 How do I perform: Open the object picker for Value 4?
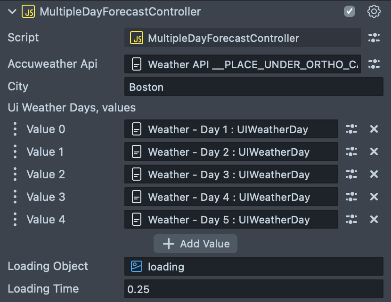click(351, 219)
